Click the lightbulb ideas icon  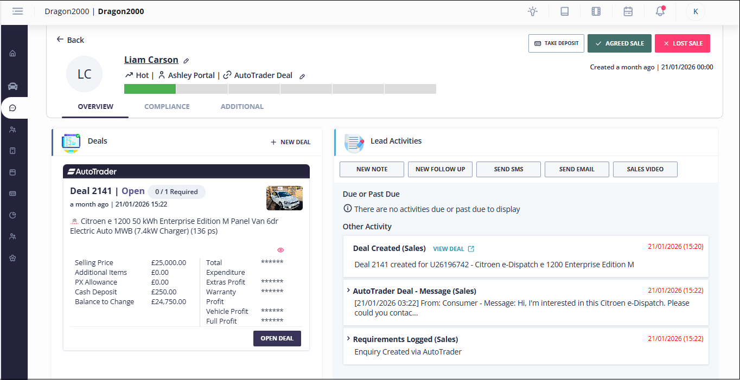533,11
